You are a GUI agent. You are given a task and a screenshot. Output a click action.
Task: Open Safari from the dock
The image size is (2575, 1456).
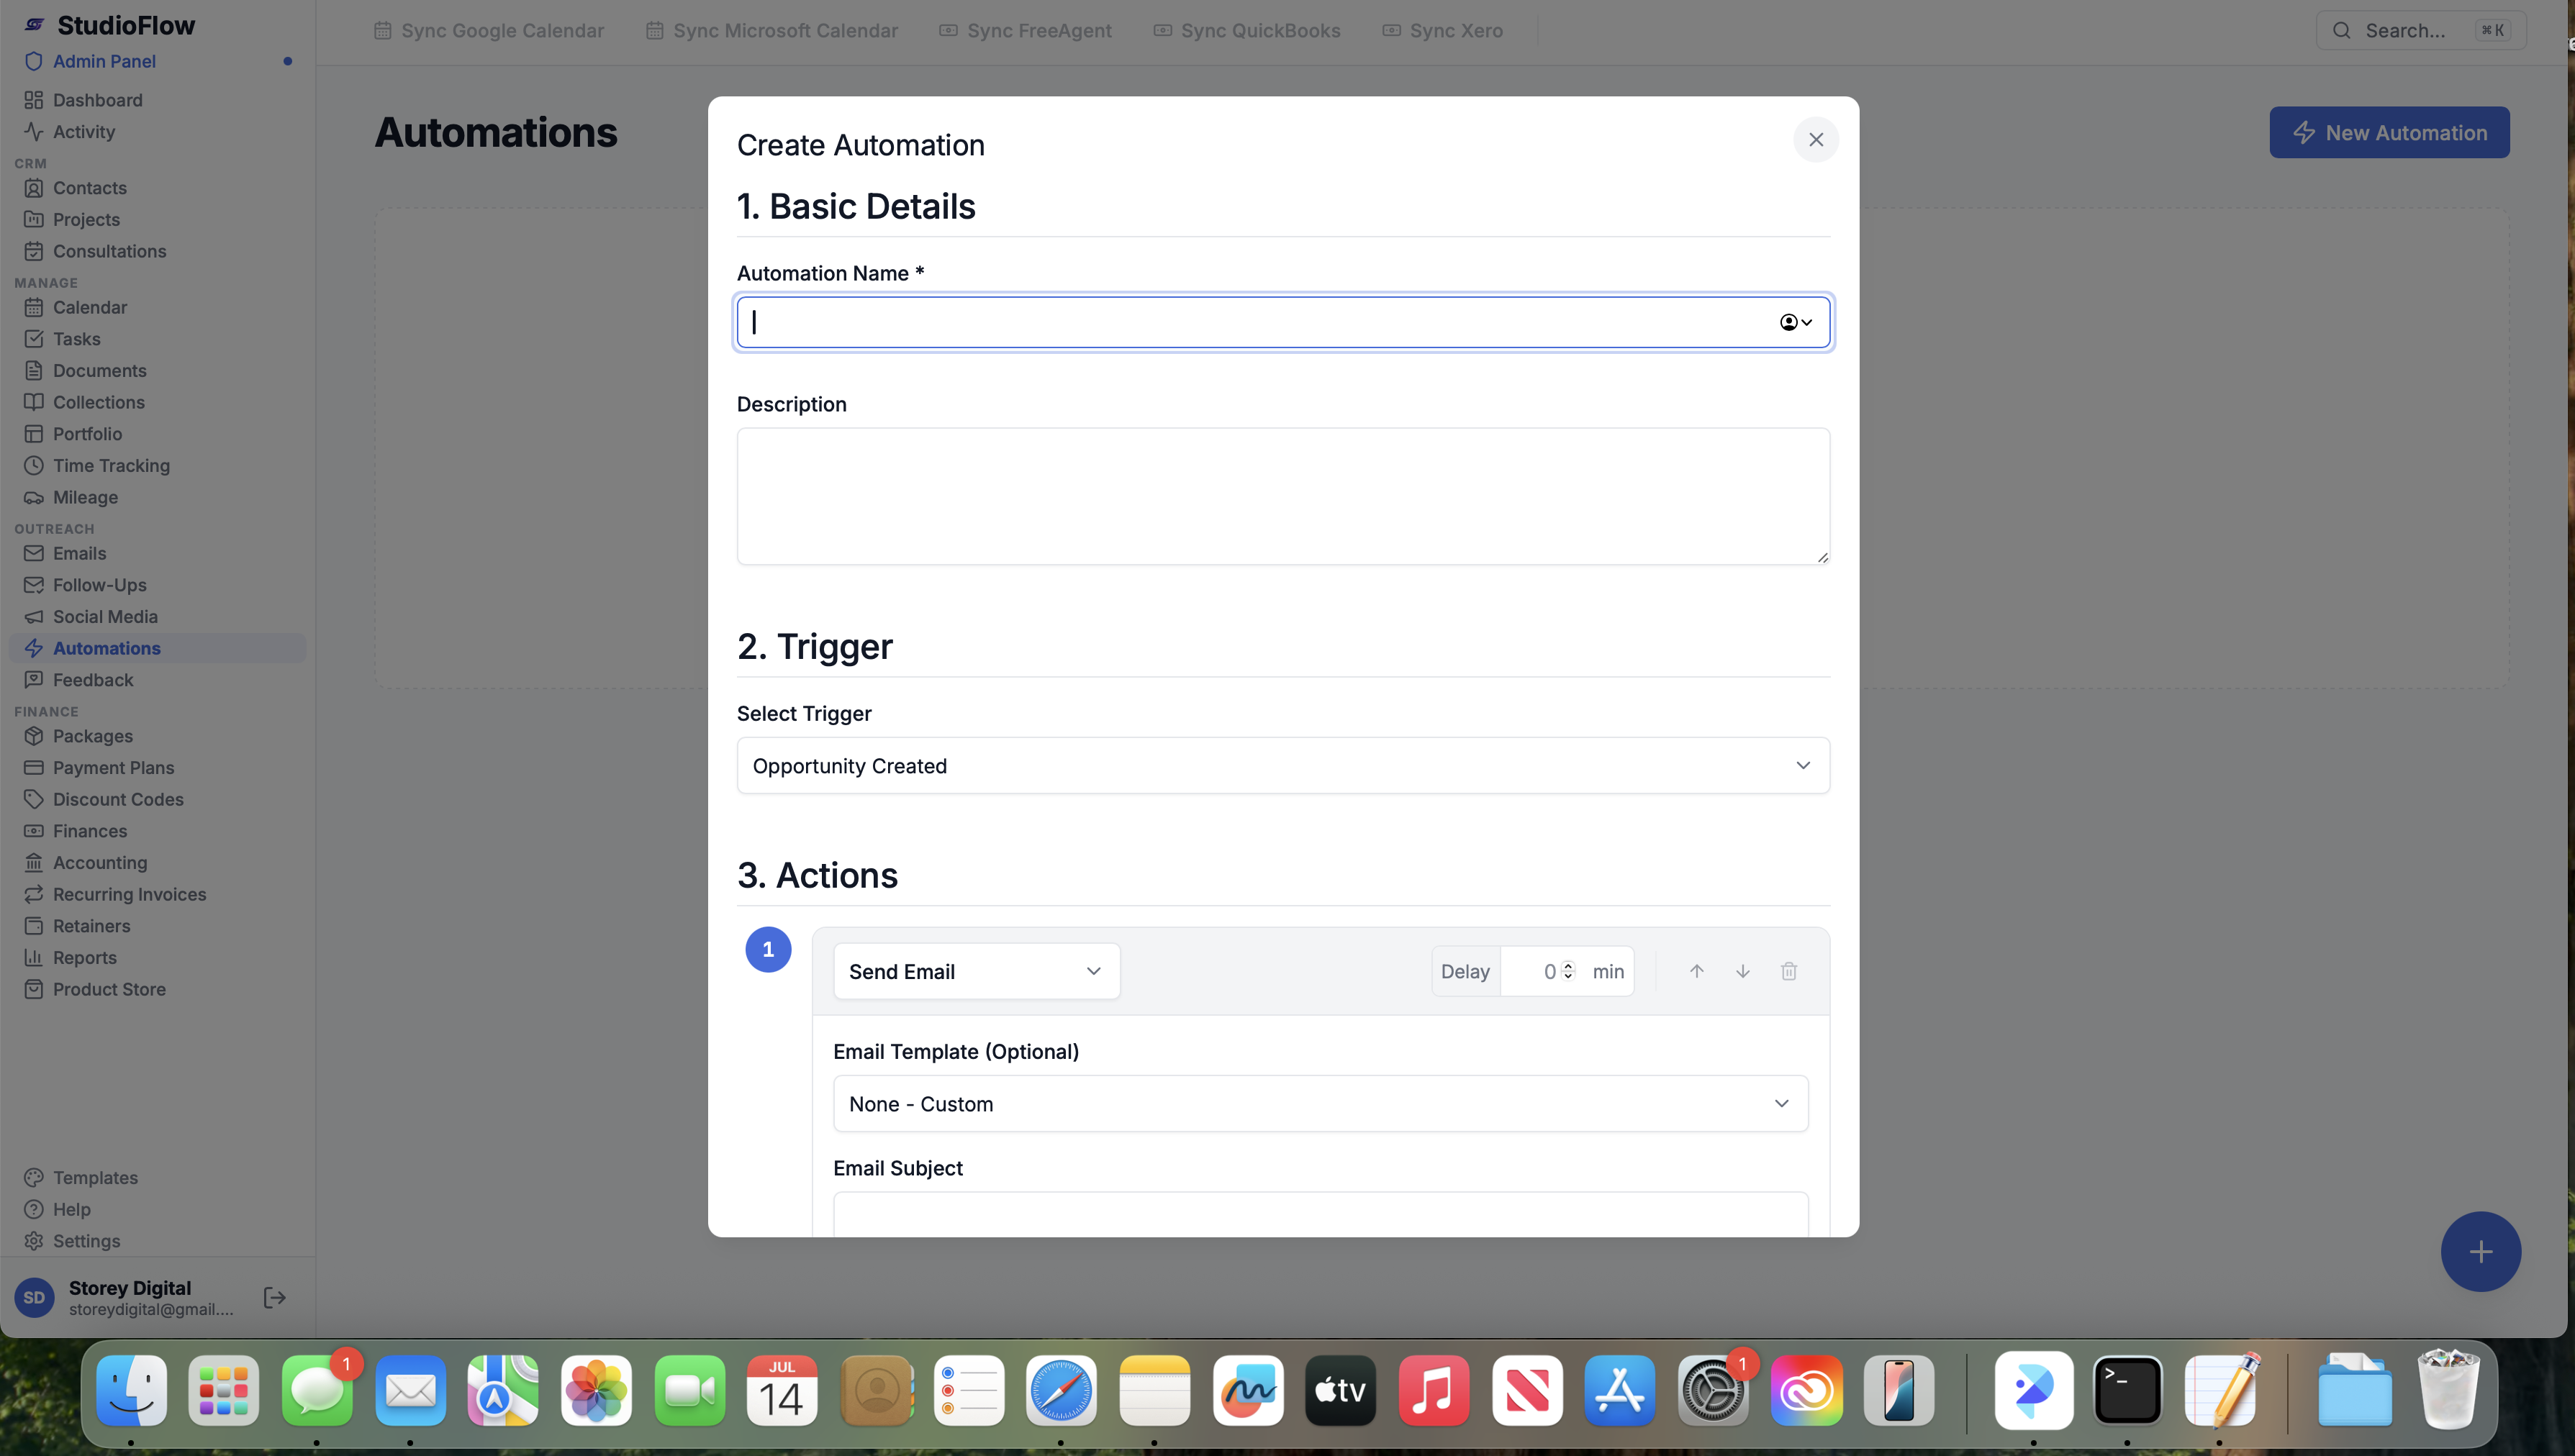[1062, 1391]
